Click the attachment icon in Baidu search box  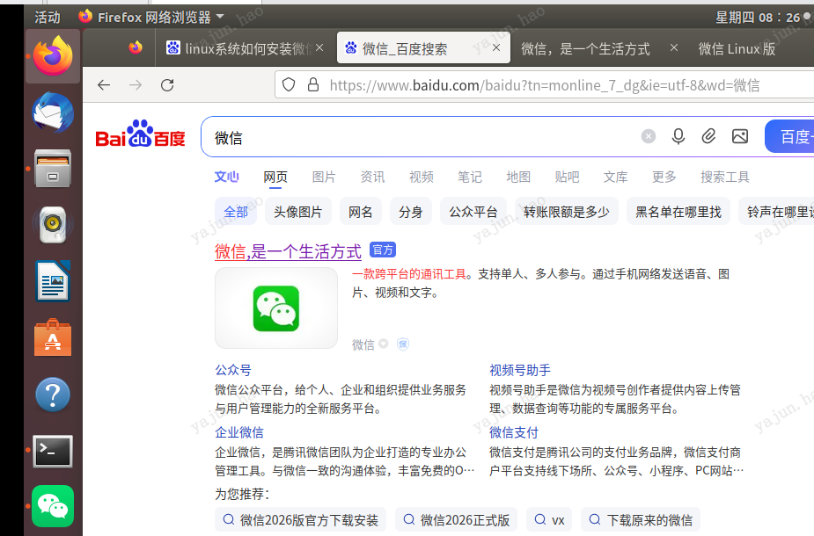pyautogui.click(x=708, y=136)
